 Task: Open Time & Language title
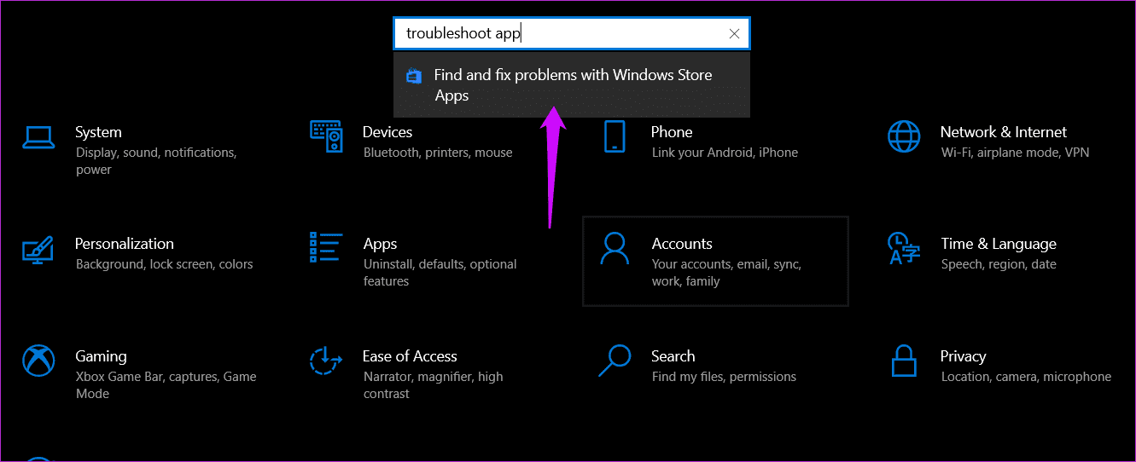coord(999,244)
